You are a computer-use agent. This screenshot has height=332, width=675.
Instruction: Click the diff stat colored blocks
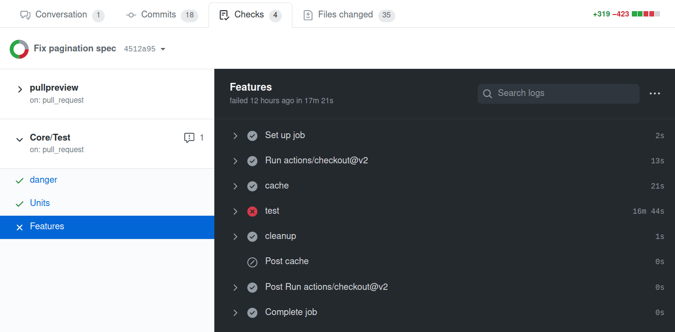(645, 15)
